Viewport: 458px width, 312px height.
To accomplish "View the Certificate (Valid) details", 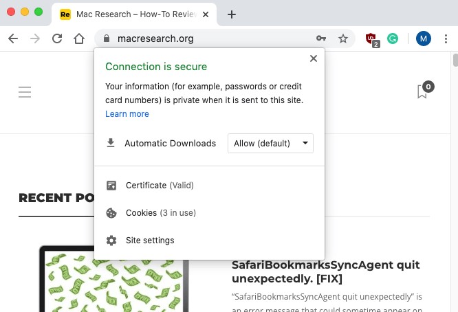I will coord(159,186).
